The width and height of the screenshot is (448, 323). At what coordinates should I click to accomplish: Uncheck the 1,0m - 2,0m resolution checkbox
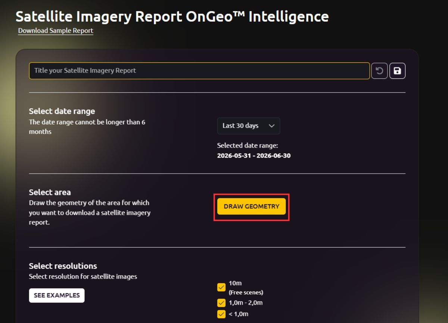(221, 303)
